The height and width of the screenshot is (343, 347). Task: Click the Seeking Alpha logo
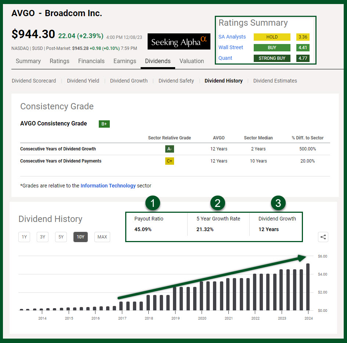(179, 41)
